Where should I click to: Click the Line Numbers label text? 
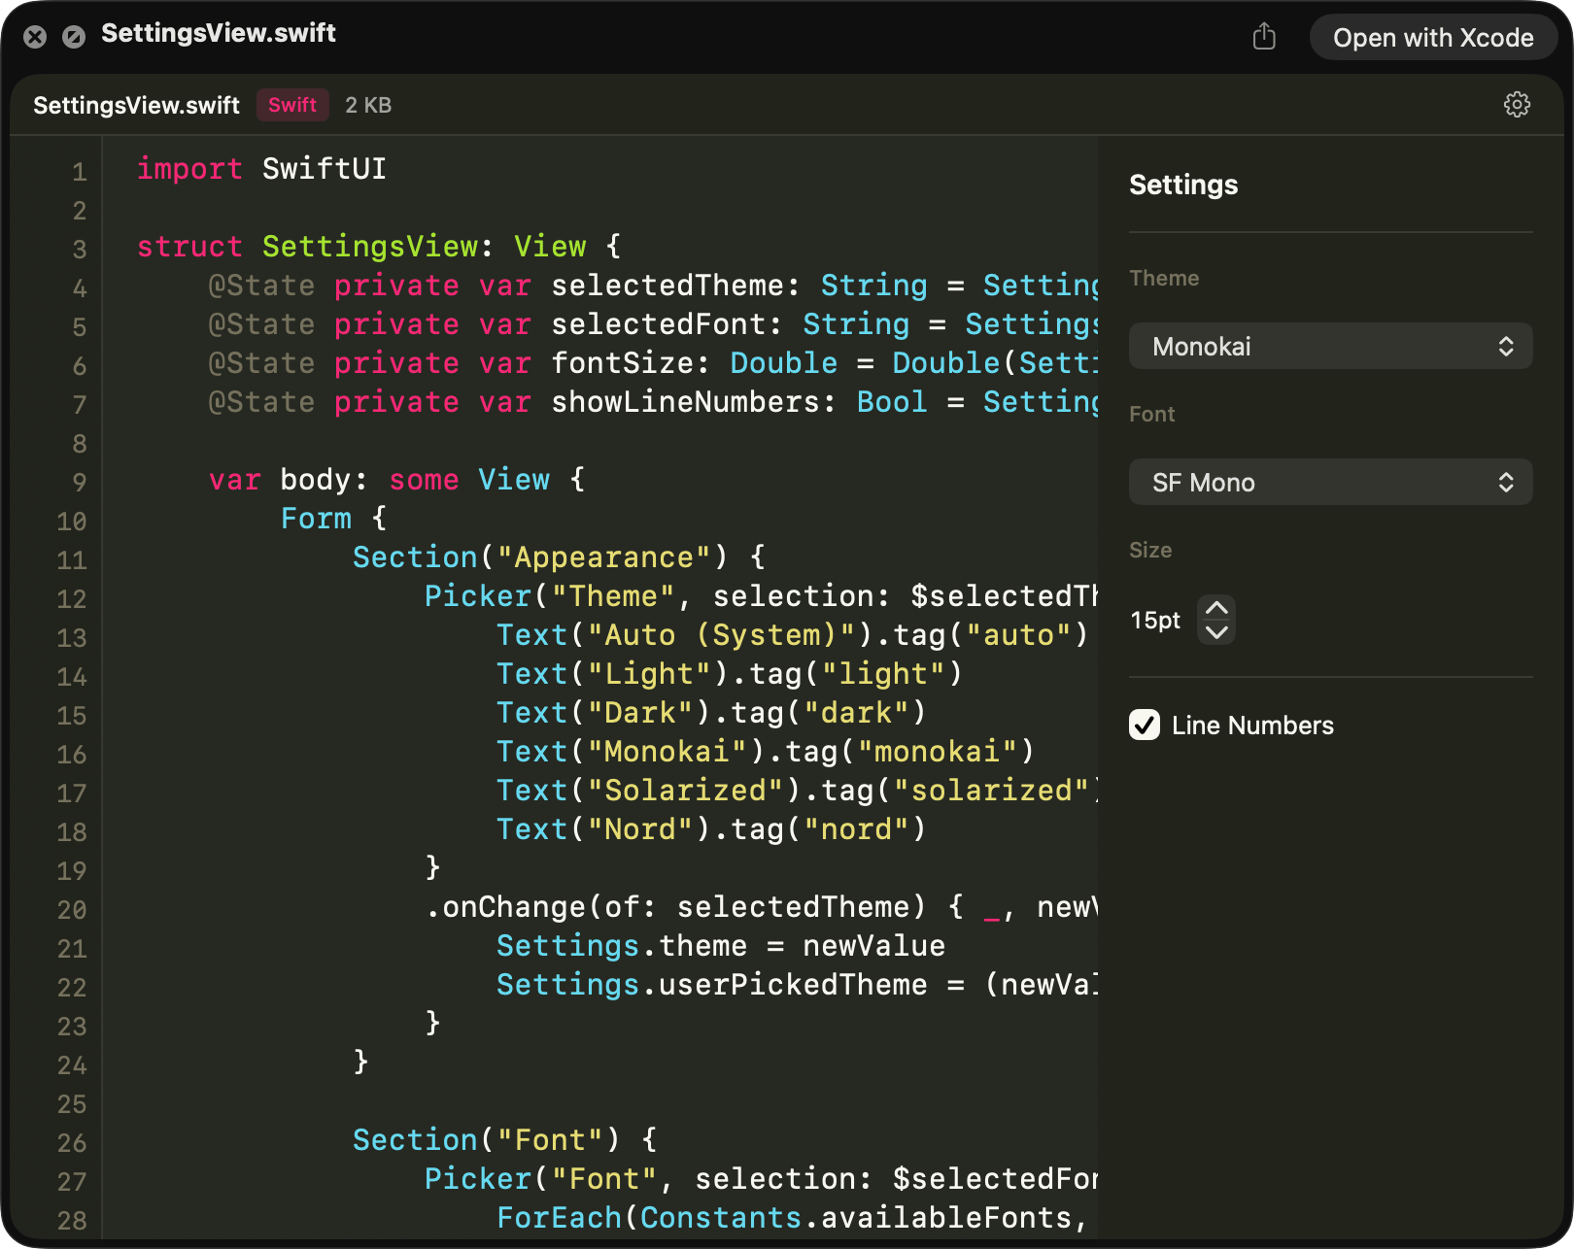[x=1252, y=726]
